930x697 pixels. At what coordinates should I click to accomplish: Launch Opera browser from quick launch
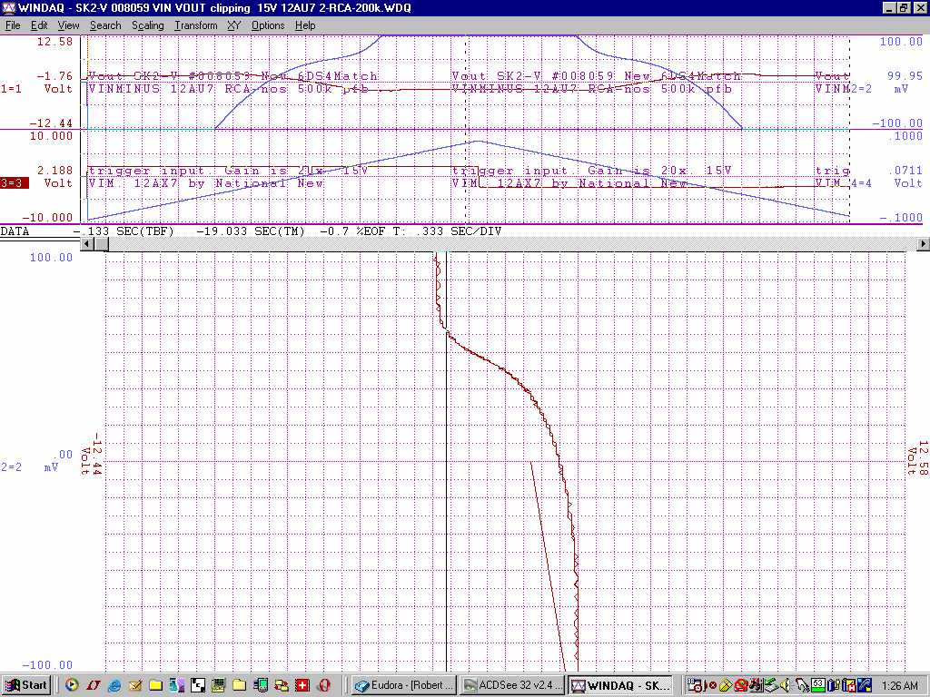point(323,685)
